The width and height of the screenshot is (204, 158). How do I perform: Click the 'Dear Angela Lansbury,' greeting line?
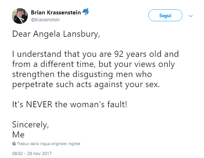(x=56, y=34)
